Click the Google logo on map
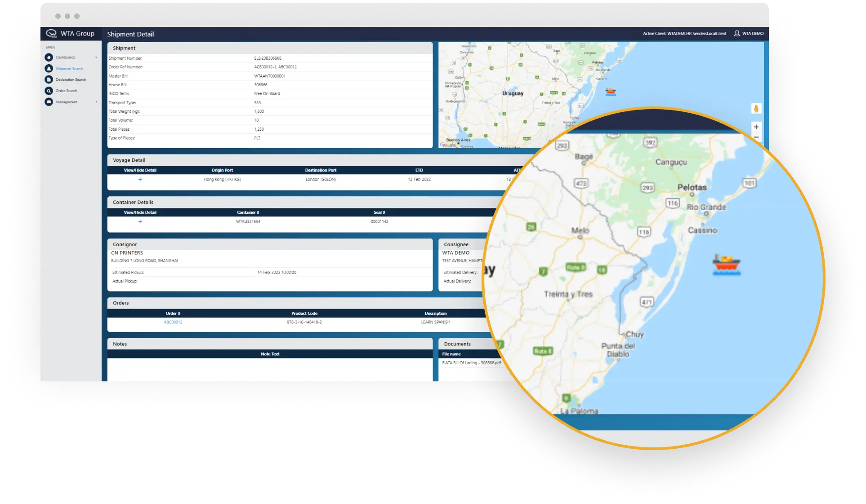 (x=447, y=145)
